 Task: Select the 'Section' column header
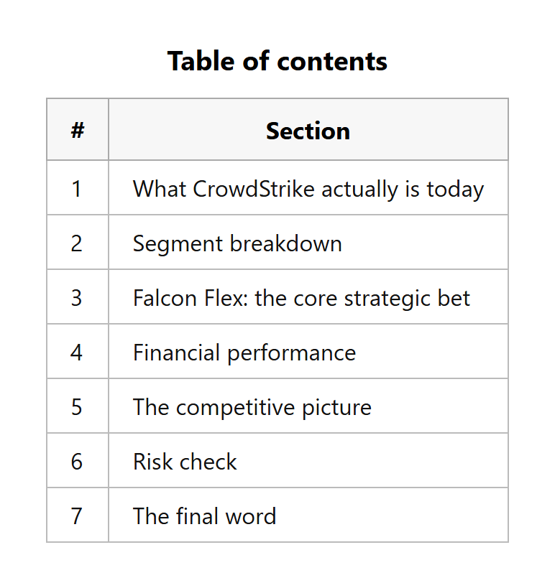[308, 130]
